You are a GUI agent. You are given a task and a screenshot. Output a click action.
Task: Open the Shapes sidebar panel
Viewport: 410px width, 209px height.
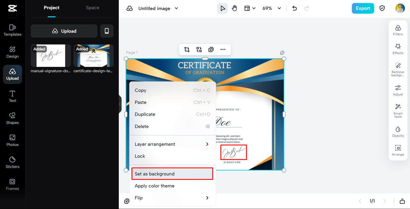pyautogui.click(x=12, y=118)
